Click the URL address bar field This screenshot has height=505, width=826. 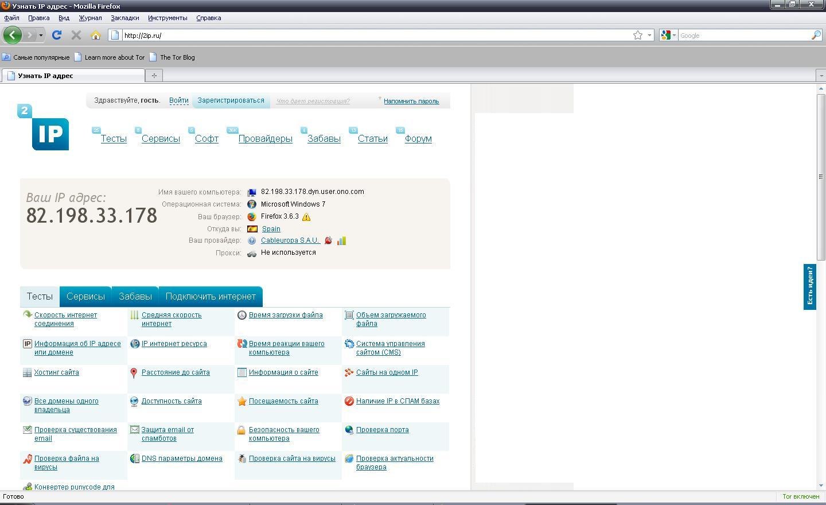point(373,35)
